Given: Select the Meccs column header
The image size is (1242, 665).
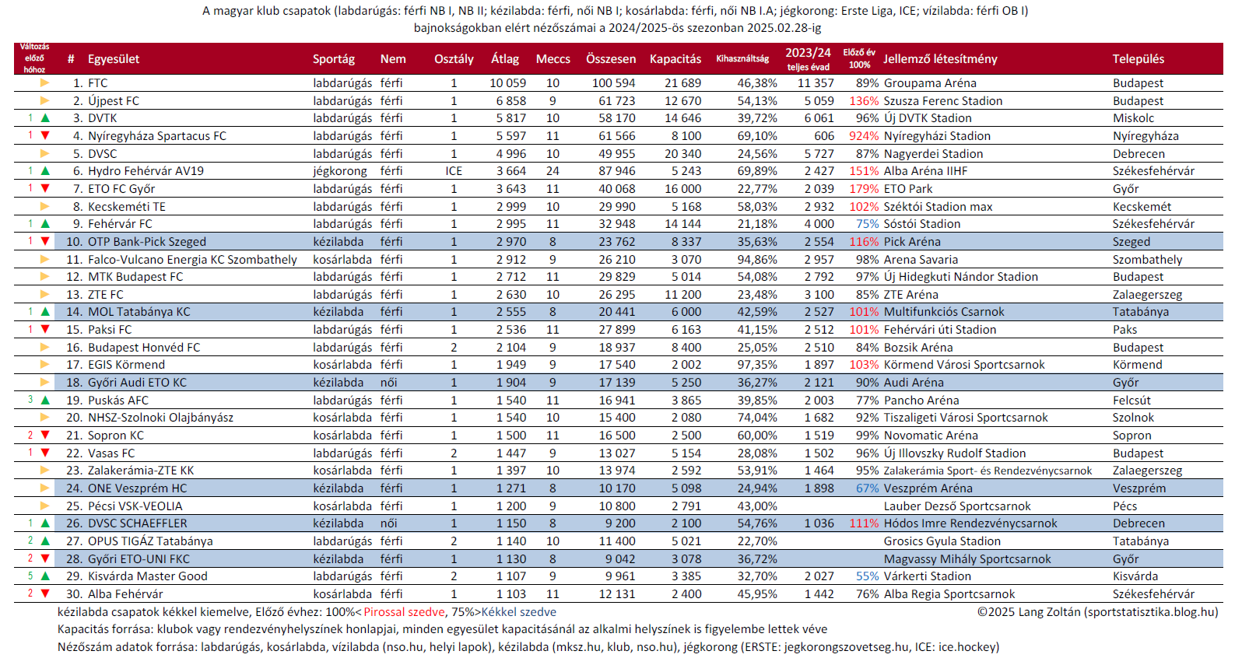Looking at the screenshot, I should pyautogui.click(x=553, y=59).
